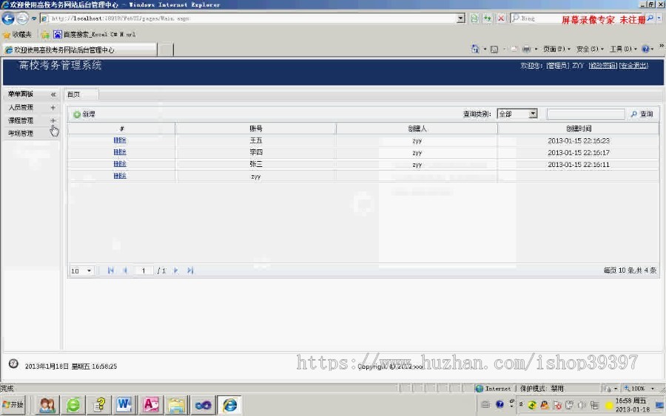This screenshot has width=666, height=416.
Task: Open the address bar history dropdown
Action: (x=461, y=18)
